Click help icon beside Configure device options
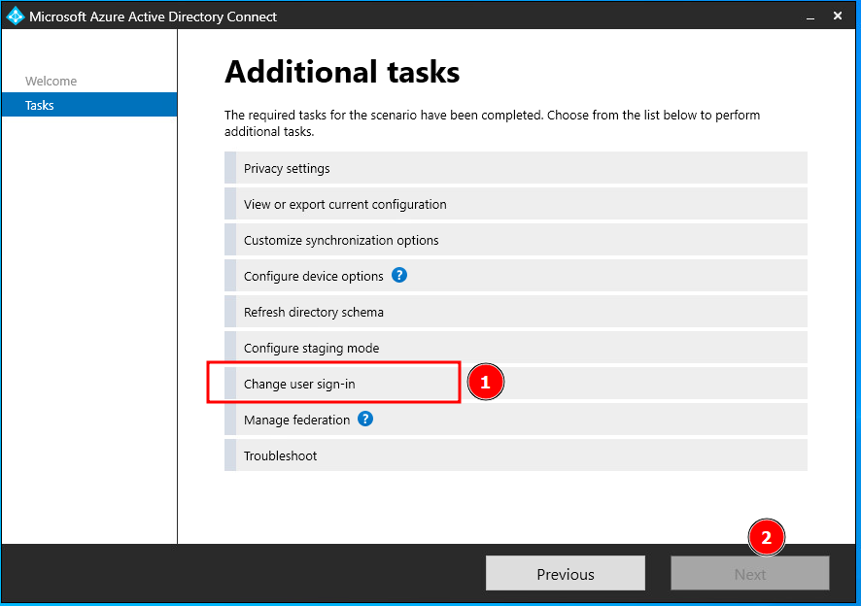Screen dimensions: 861x606 point(399,276)
